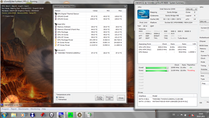Click the CPU#0 Core0 thermometer icon

[x=56, y=16]
